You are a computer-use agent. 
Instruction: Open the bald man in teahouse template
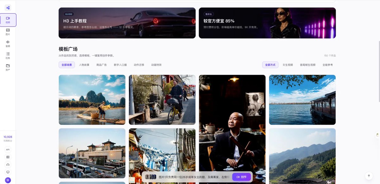point(232,129)
